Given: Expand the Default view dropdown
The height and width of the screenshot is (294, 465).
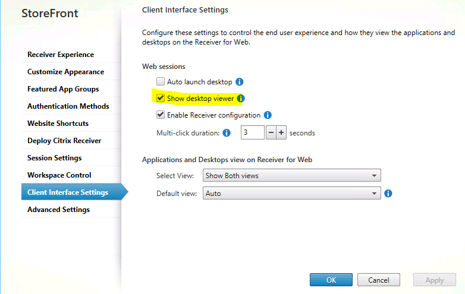Looking at the screenshot, I should [x=291, y=194].
